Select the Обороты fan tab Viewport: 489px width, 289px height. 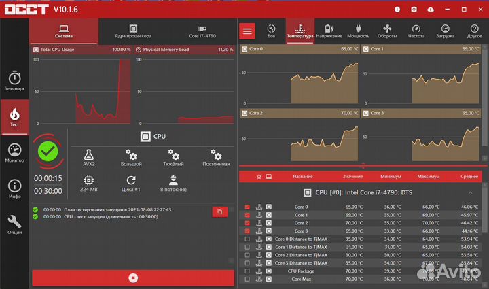coord(387,31)
